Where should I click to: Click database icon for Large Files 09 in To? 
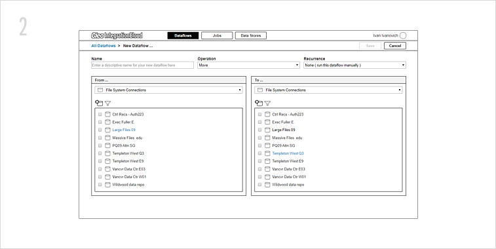click(x=267, y=130)
